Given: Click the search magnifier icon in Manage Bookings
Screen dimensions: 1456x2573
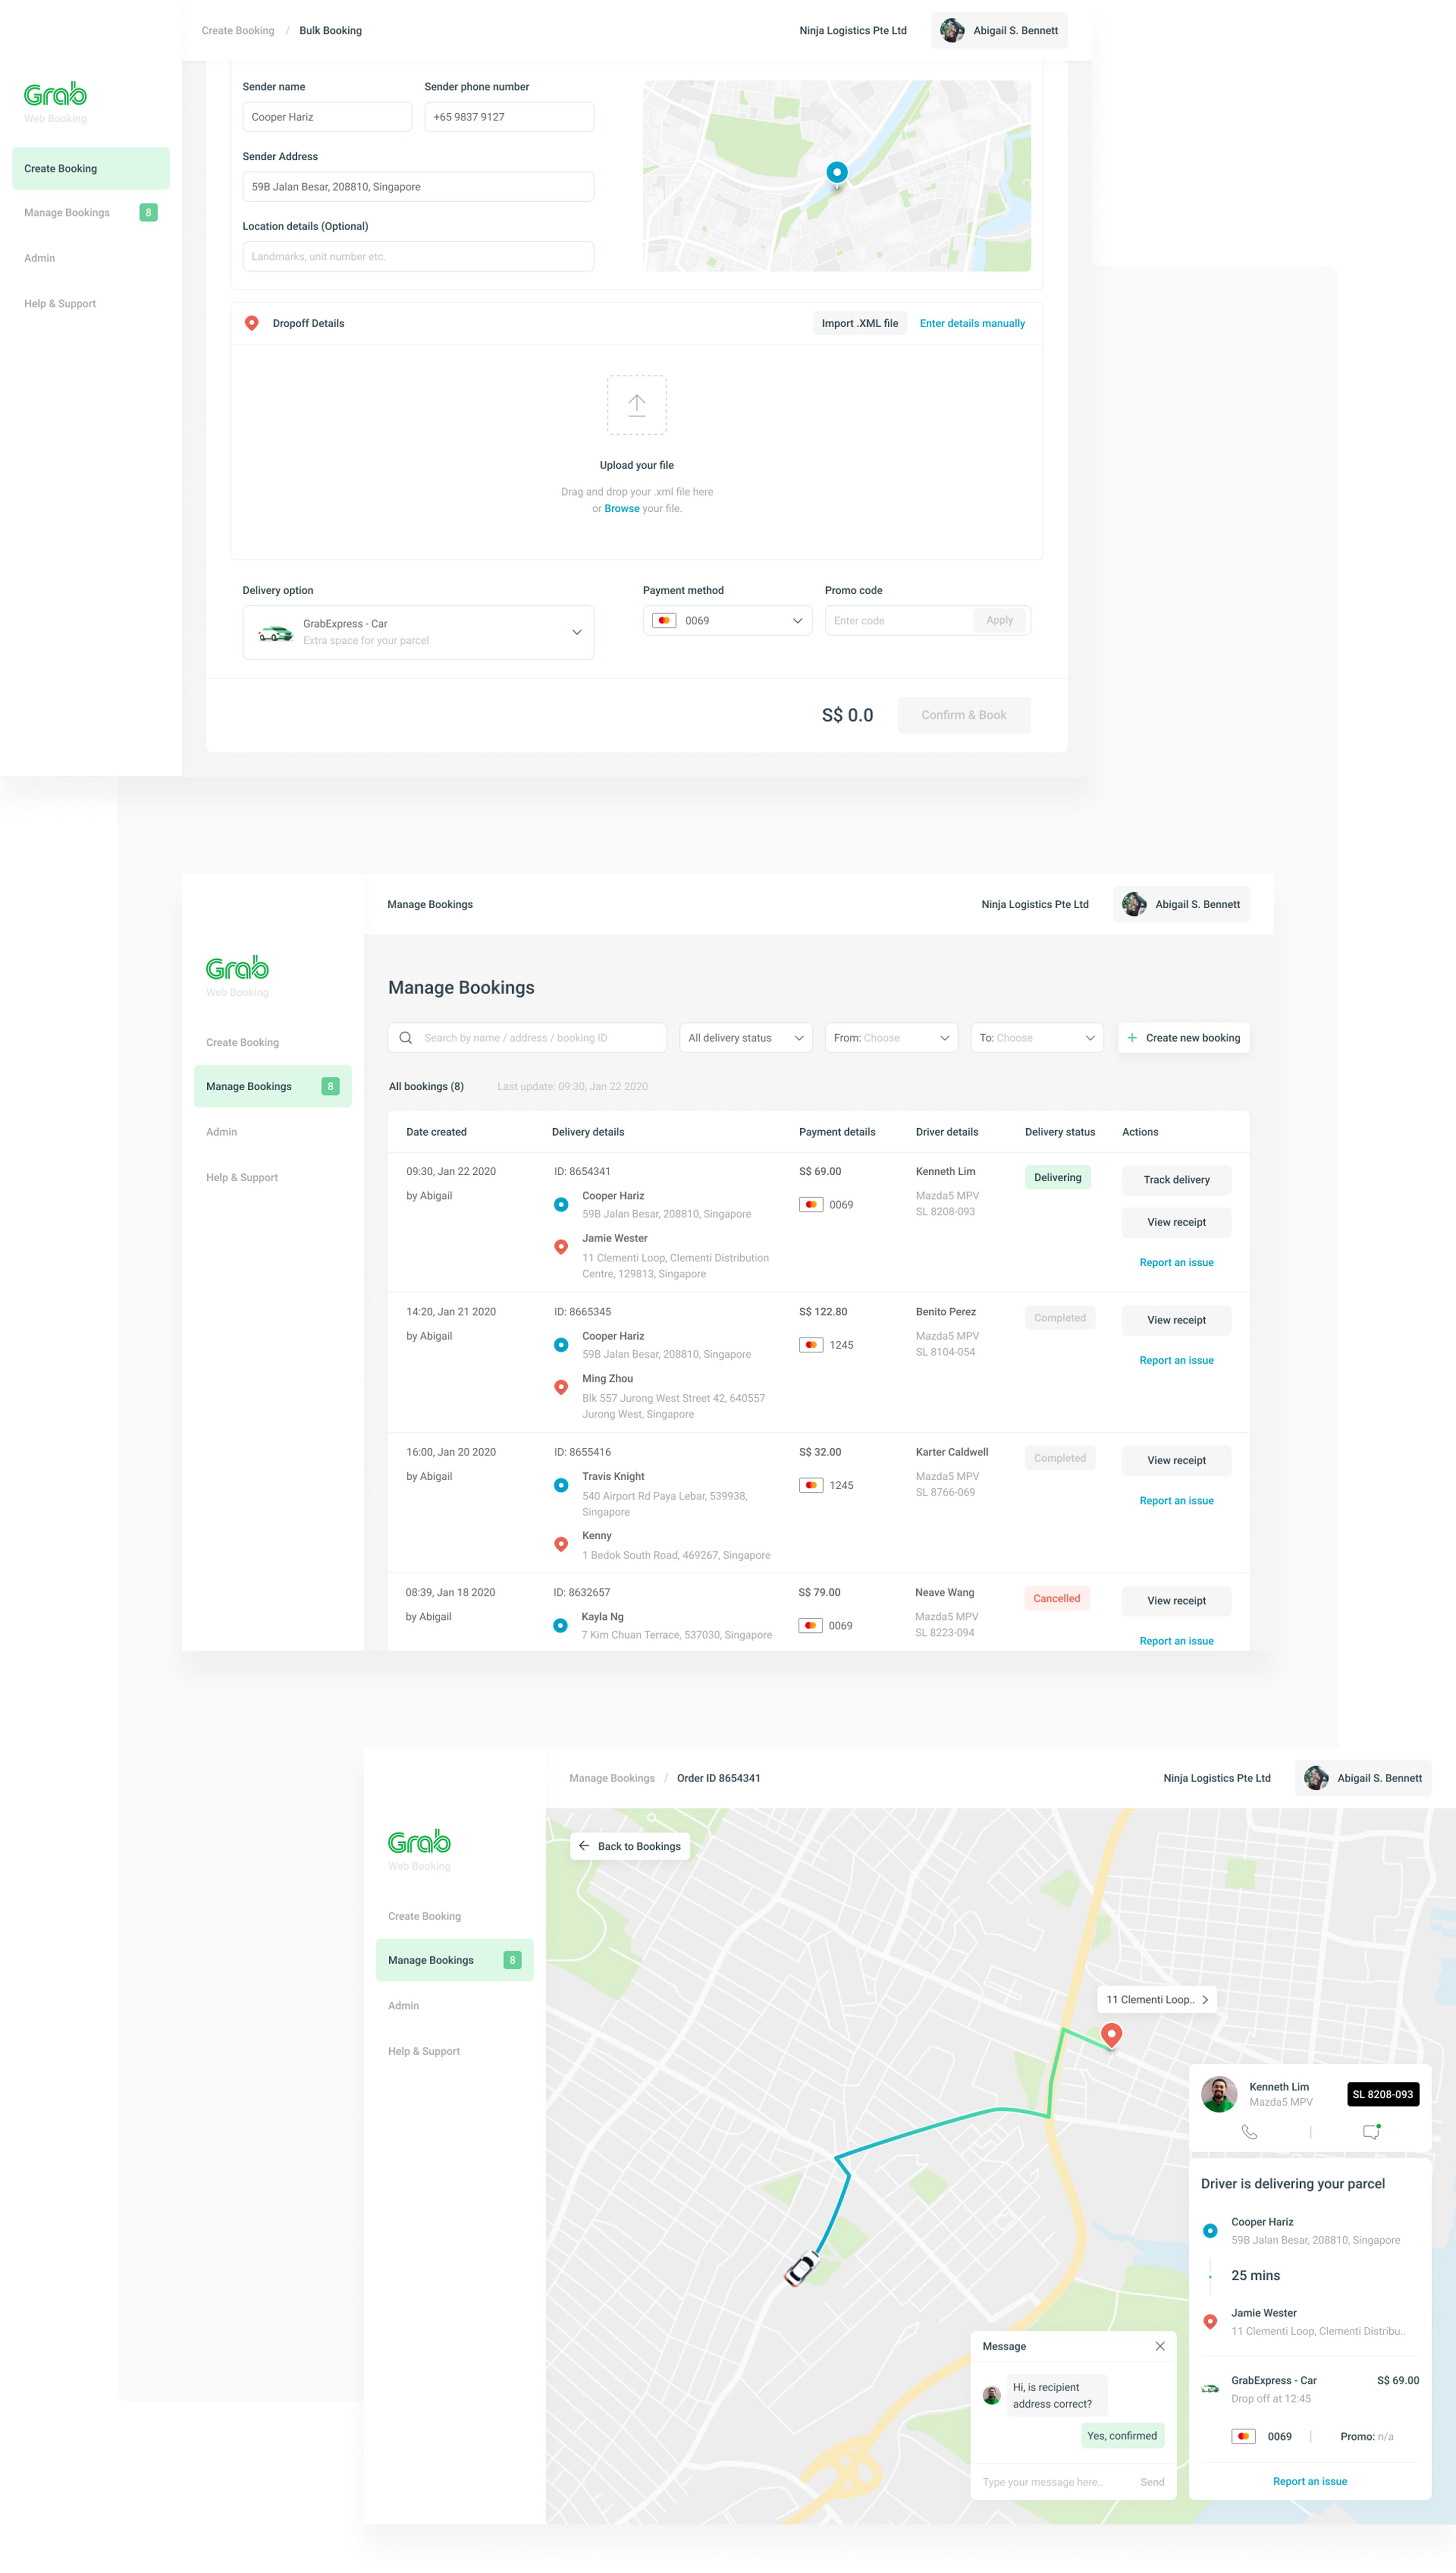Looking at the screenshot, I should (x=406, y=1037).
